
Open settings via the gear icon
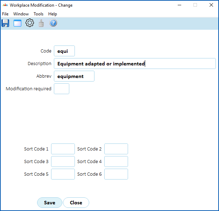point(30,23)
